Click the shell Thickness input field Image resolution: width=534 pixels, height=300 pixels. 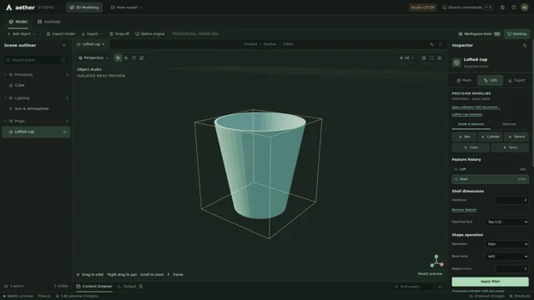click(x=511, y=200)
